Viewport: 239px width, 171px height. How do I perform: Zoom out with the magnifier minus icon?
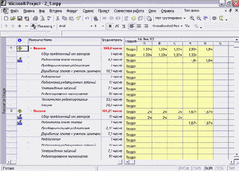tap(199, 18)
